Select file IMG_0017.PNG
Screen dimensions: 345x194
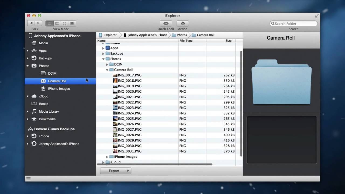[130, 75]
